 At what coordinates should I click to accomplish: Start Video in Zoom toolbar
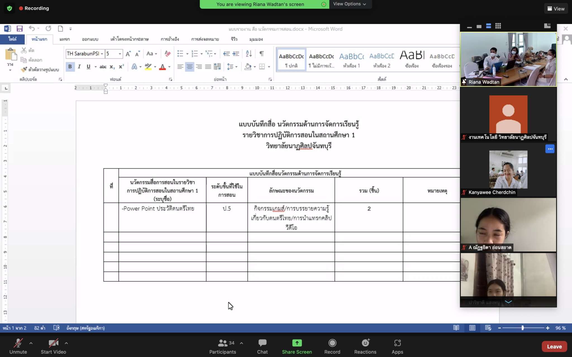pyautogui.click(x=53, y=346)
